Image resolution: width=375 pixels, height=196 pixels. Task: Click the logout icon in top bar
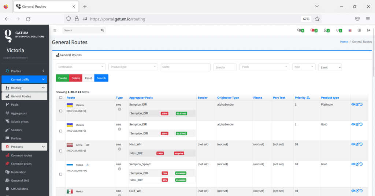pos(368,30)
